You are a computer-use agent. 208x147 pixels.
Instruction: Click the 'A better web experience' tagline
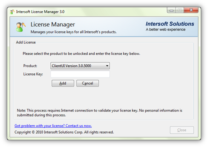(166, 29)
